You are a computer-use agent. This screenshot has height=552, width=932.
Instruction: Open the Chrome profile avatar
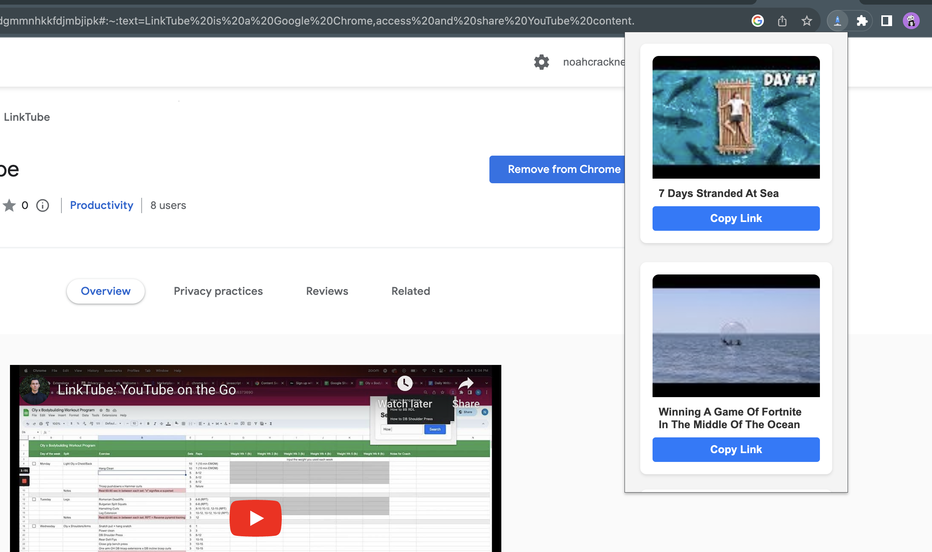[x=911, y=21]
